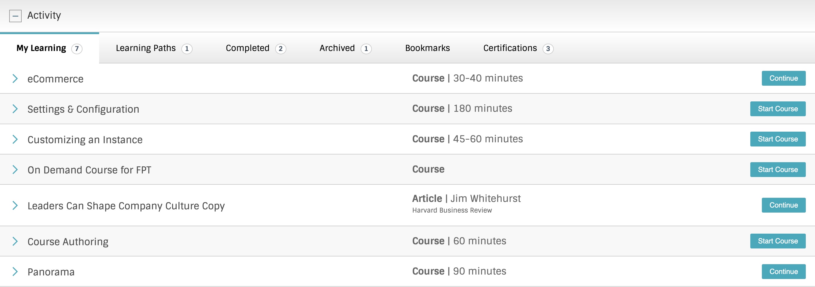Switch to the Learning Paths tab
Screen dimensions: 815x287
click(154, 48)
